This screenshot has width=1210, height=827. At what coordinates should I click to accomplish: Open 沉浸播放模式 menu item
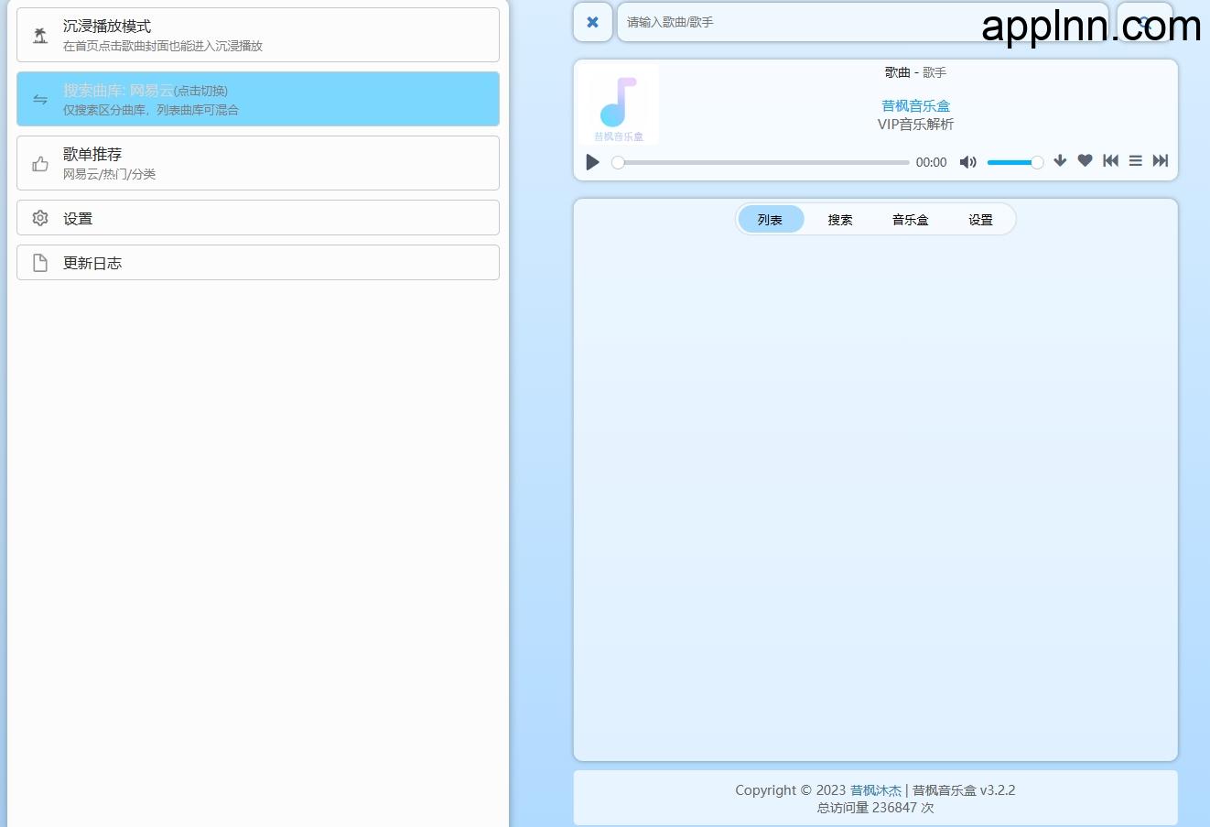(x=258, y=35)
